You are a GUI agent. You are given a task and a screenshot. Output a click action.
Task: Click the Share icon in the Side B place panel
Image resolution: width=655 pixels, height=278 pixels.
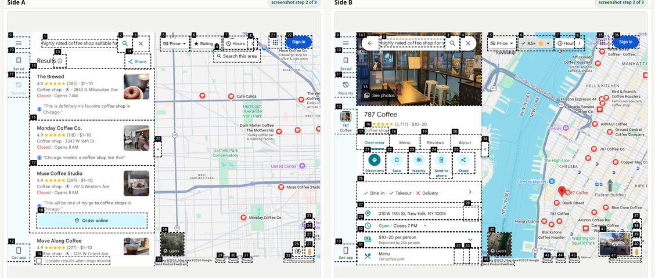pyautogui.click(x=463, y=160)
